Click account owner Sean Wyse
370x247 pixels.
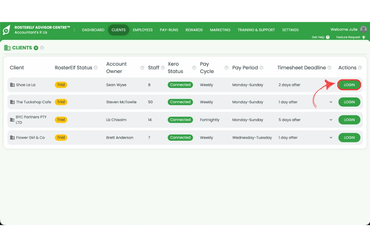[x=116, y=85]
